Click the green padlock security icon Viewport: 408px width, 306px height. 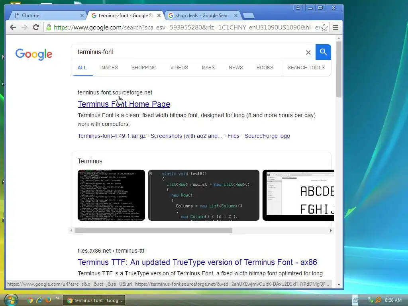(x=49, y=27)
